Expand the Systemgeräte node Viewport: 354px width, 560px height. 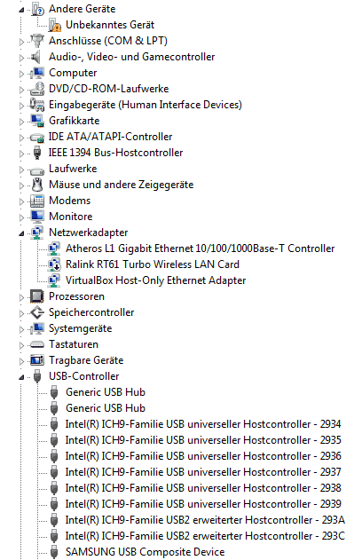coord(21,329)
